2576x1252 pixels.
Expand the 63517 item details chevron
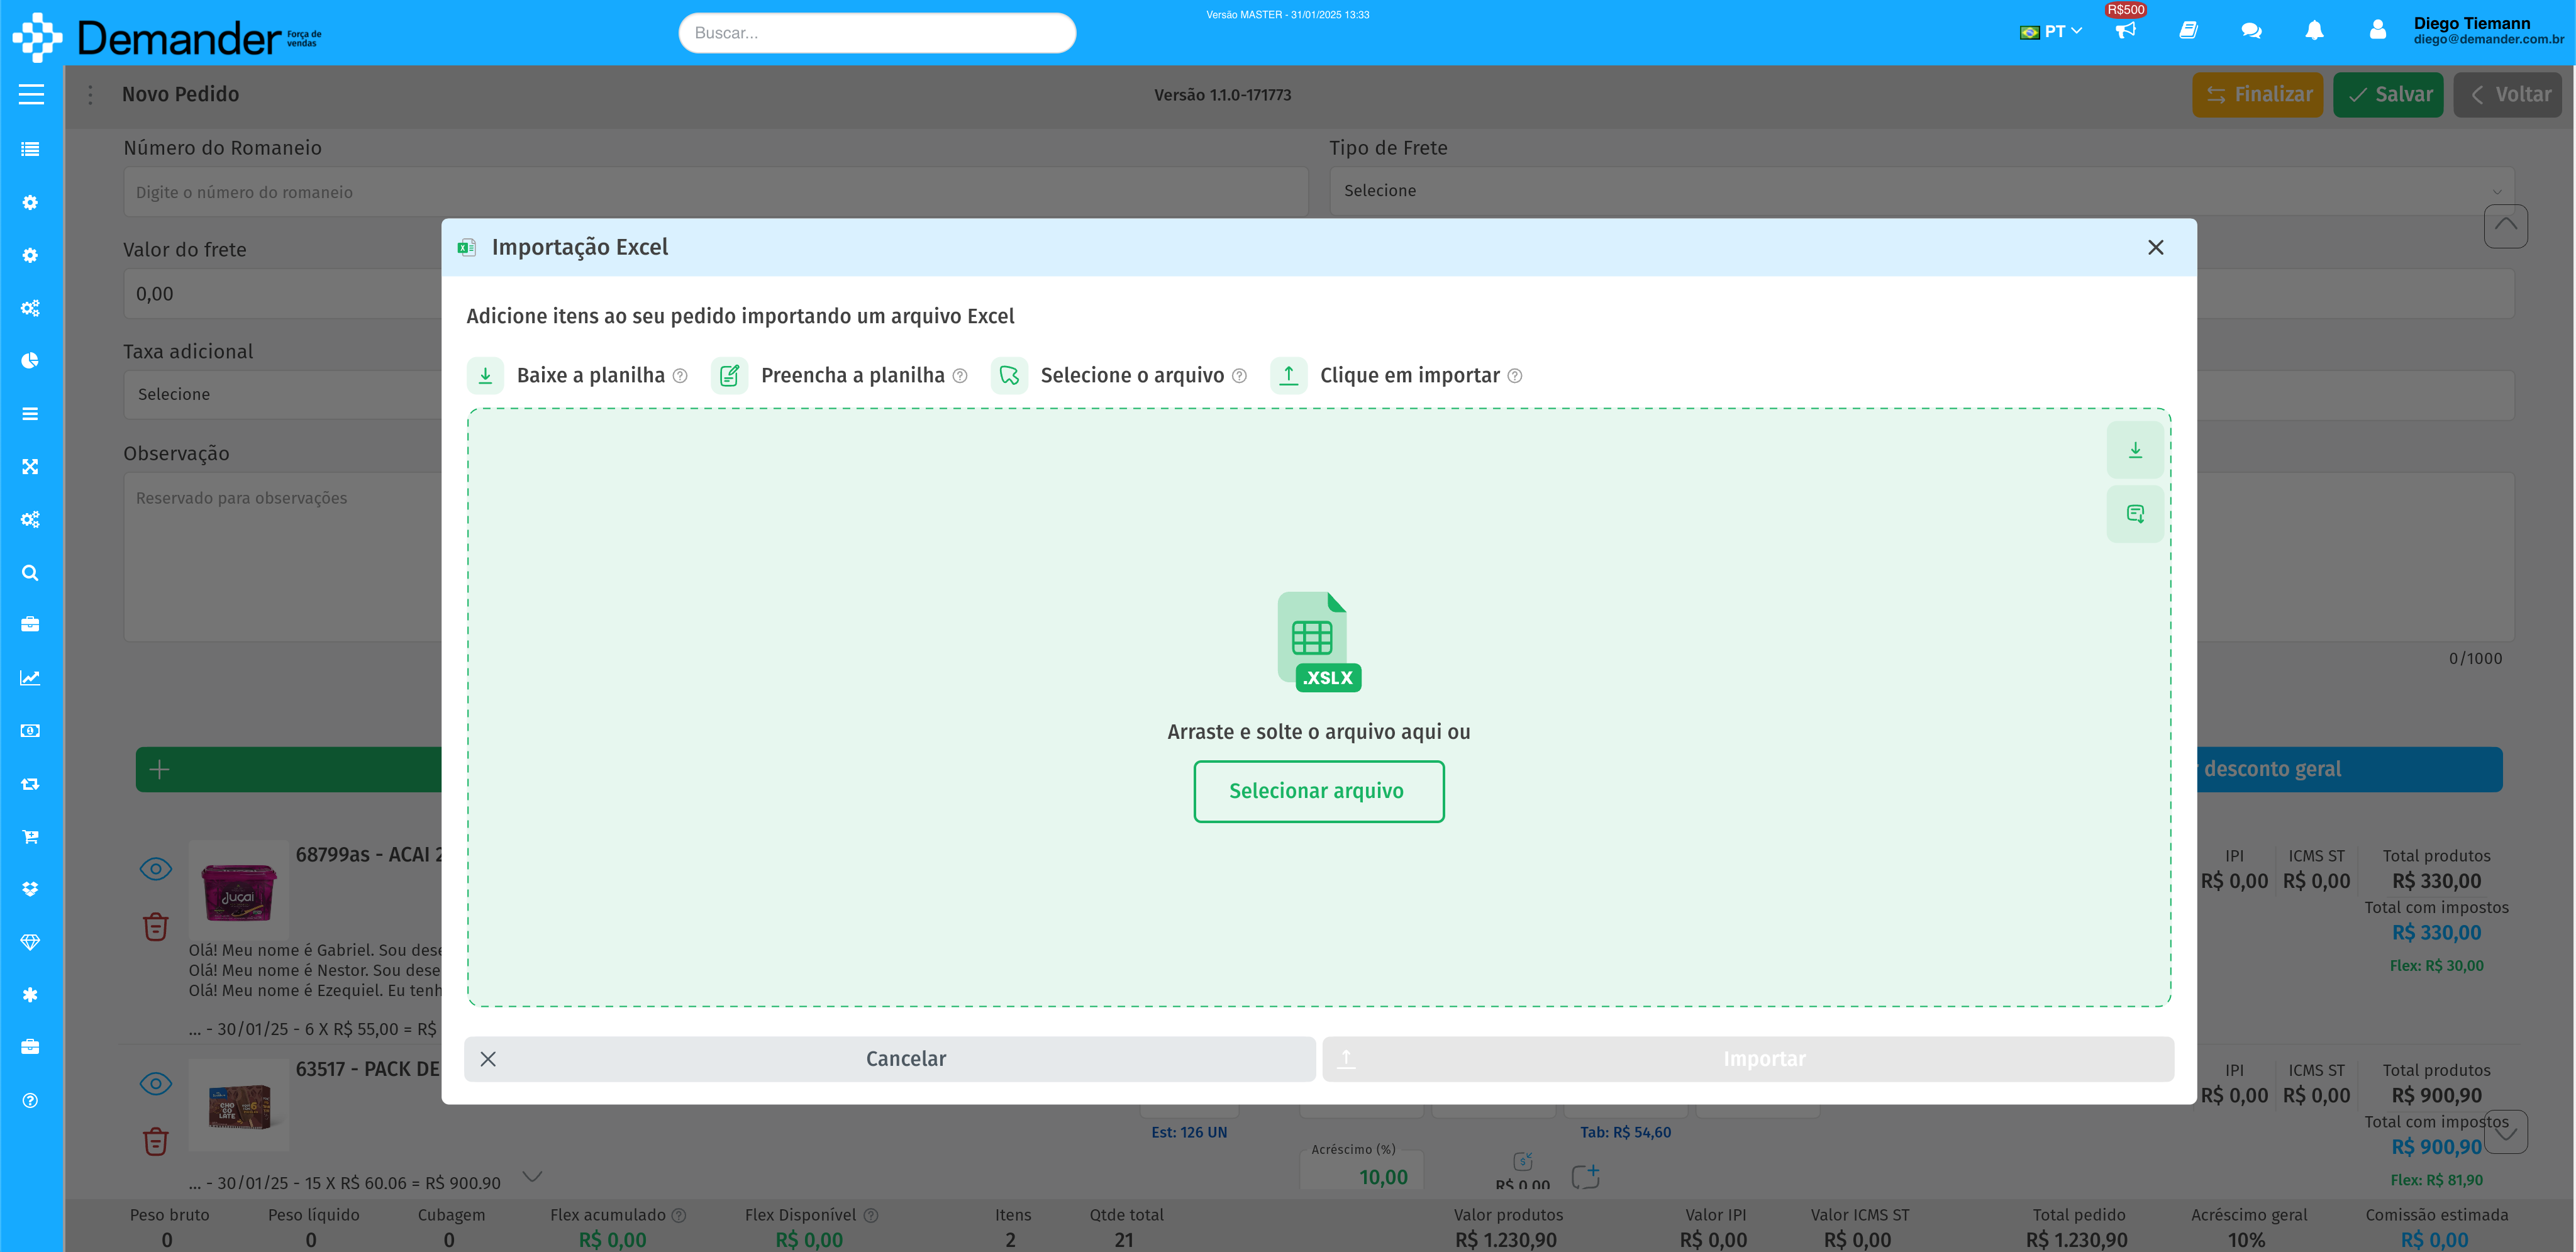pos(533,1176)
